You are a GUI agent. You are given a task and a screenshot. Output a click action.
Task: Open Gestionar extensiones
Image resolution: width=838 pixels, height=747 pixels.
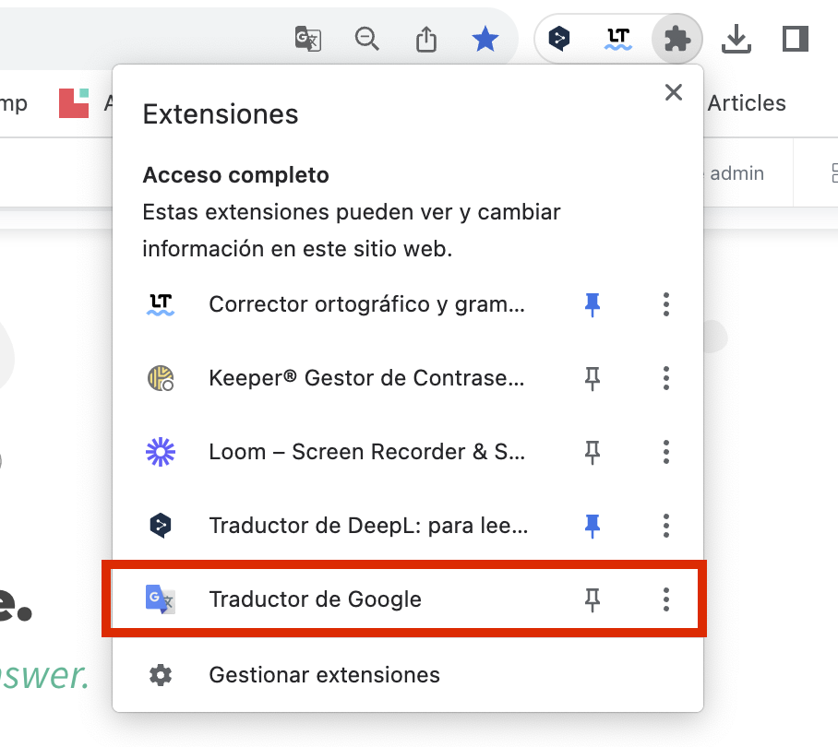(x=324, y=675)
